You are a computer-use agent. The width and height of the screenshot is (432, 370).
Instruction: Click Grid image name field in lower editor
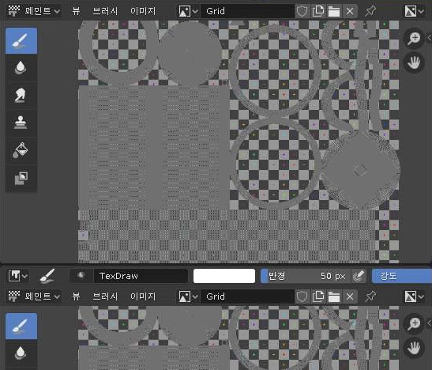click(x=247, y=296)
